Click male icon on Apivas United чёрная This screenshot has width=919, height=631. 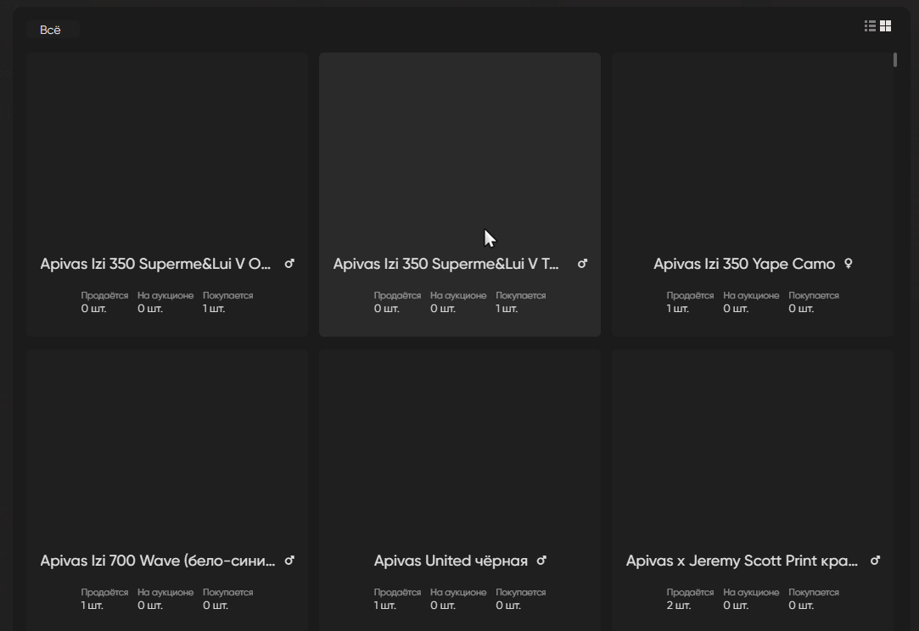[541, 561]
